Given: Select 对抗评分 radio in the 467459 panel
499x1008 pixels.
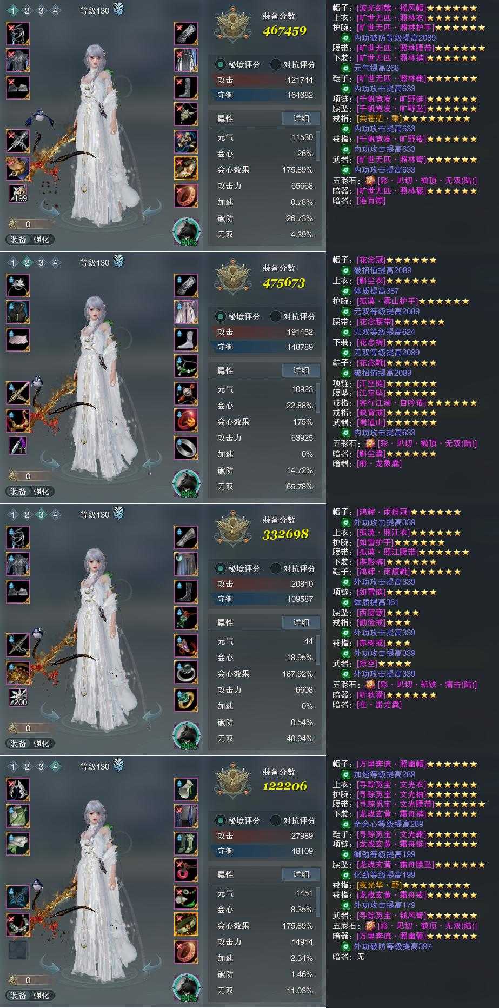Looking at the screenshot, I should tap(292, 64).
